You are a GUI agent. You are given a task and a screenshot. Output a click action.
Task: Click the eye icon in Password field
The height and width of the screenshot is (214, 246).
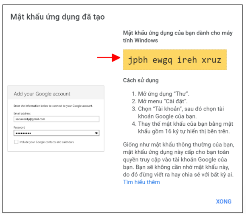click(x=96, y=133)
